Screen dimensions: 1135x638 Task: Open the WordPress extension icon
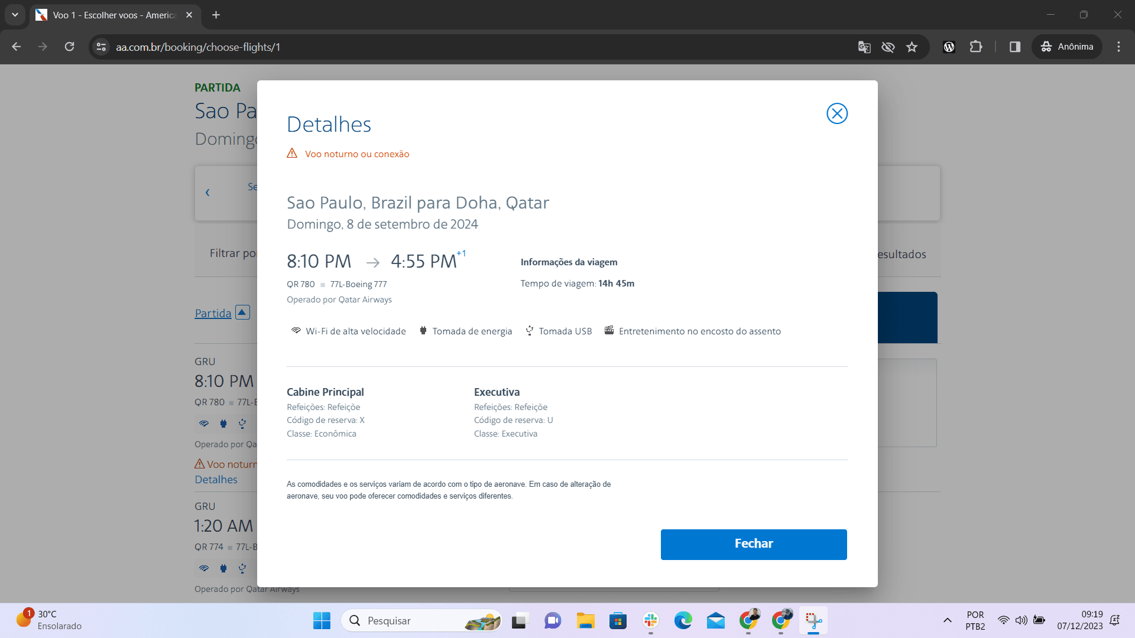pos(949,47)
